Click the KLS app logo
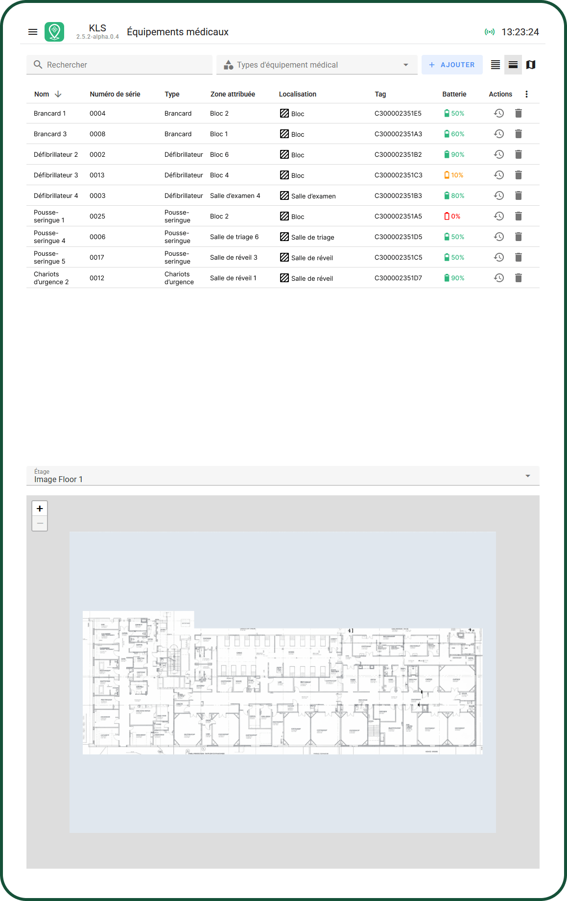 [x=54, y=32]
